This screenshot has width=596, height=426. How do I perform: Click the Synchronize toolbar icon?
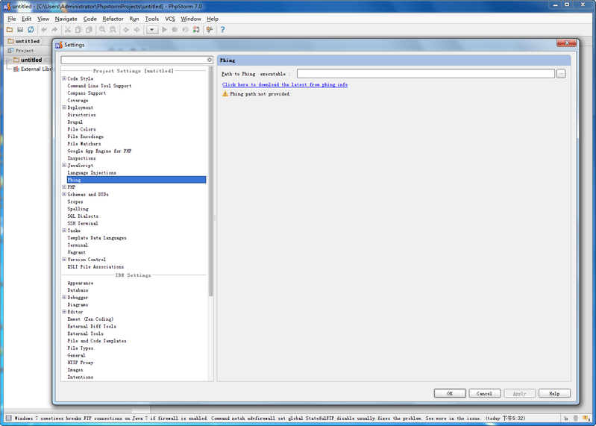pyautogui.click(x=31, y=30)
